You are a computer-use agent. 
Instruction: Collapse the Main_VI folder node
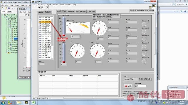(x=8, y=27)
